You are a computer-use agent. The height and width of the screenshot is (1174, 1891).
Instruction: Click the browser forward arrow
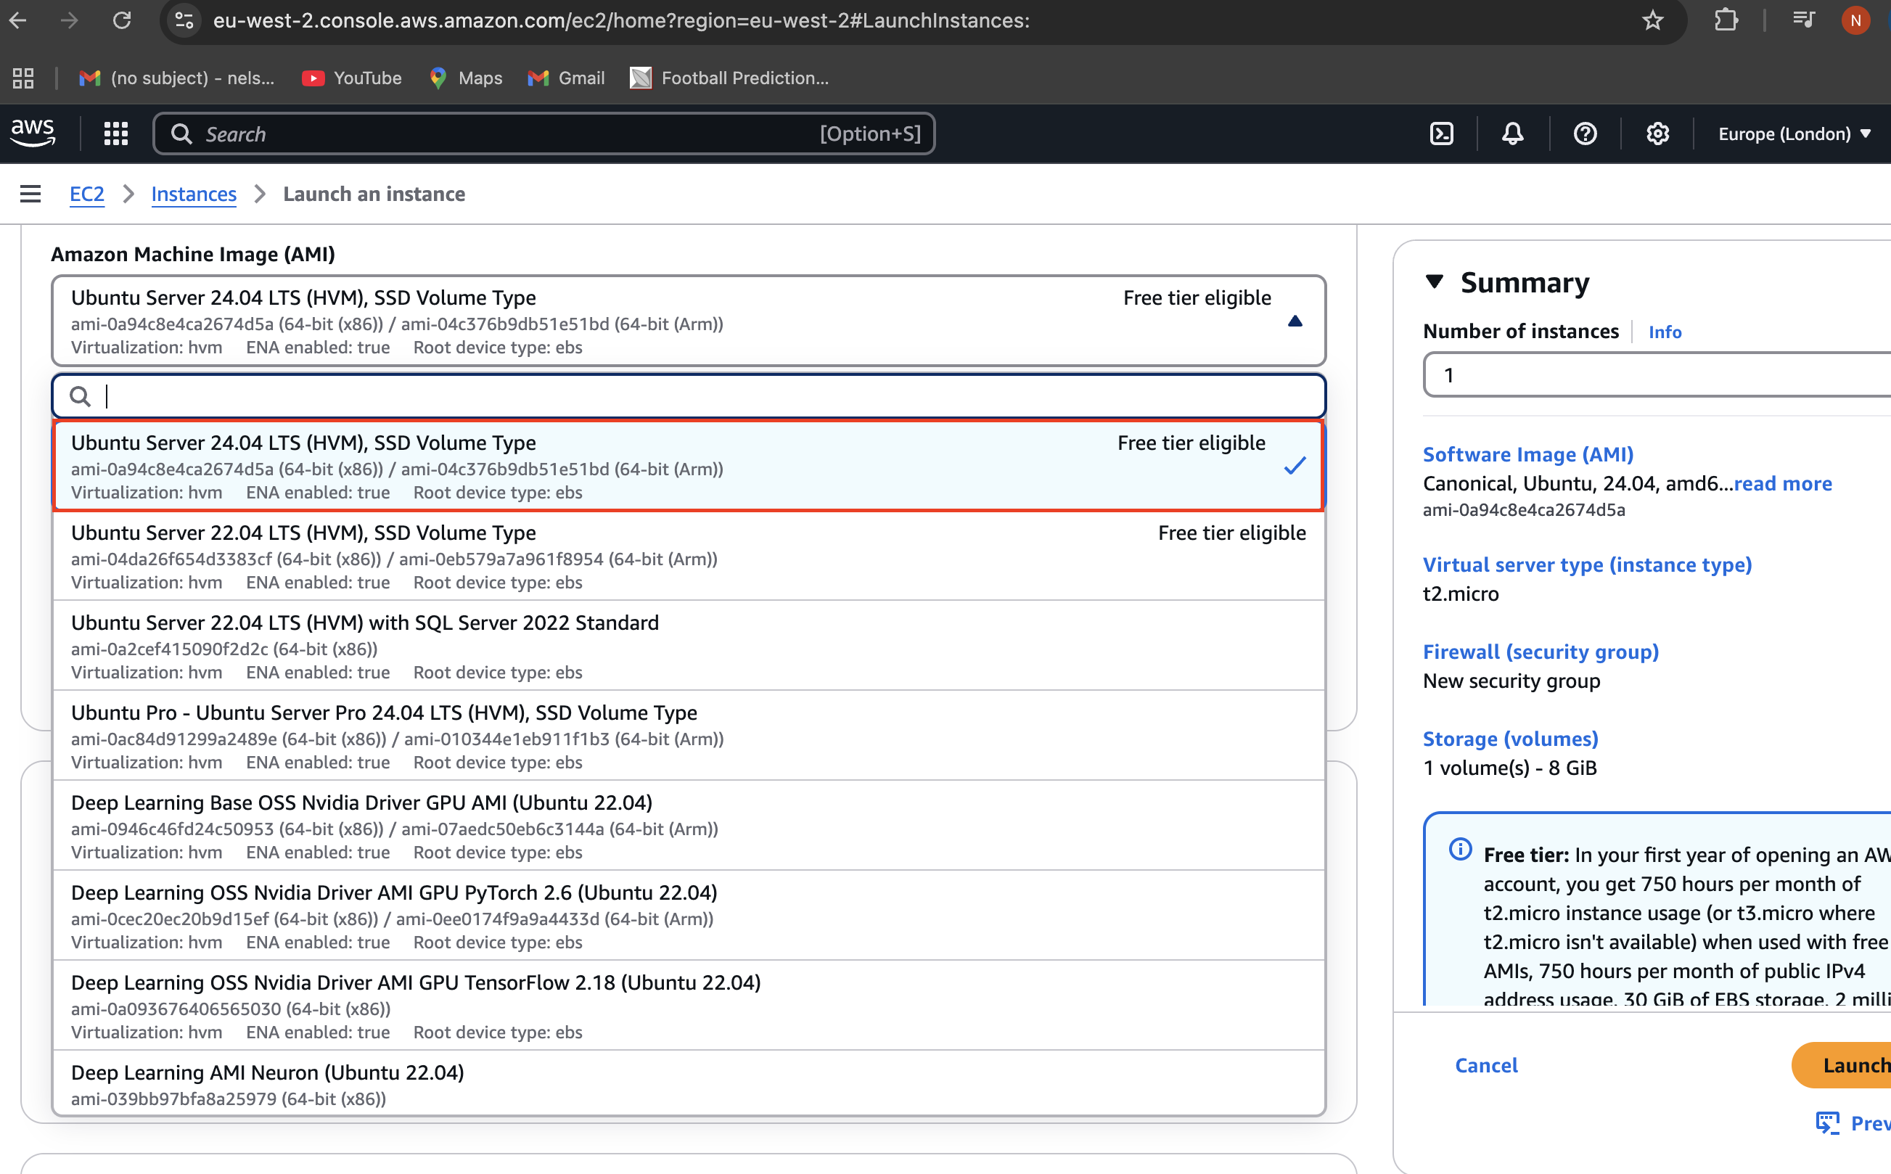point(70,20)
